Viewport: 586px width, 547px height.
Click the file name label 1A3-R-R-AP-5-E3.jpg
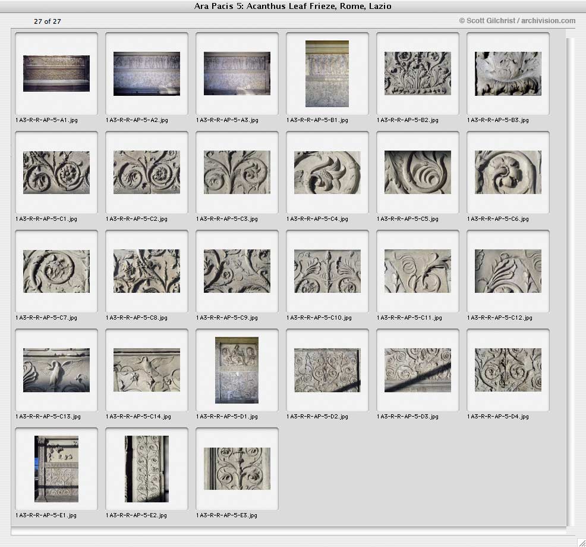[x=227, y=515]
